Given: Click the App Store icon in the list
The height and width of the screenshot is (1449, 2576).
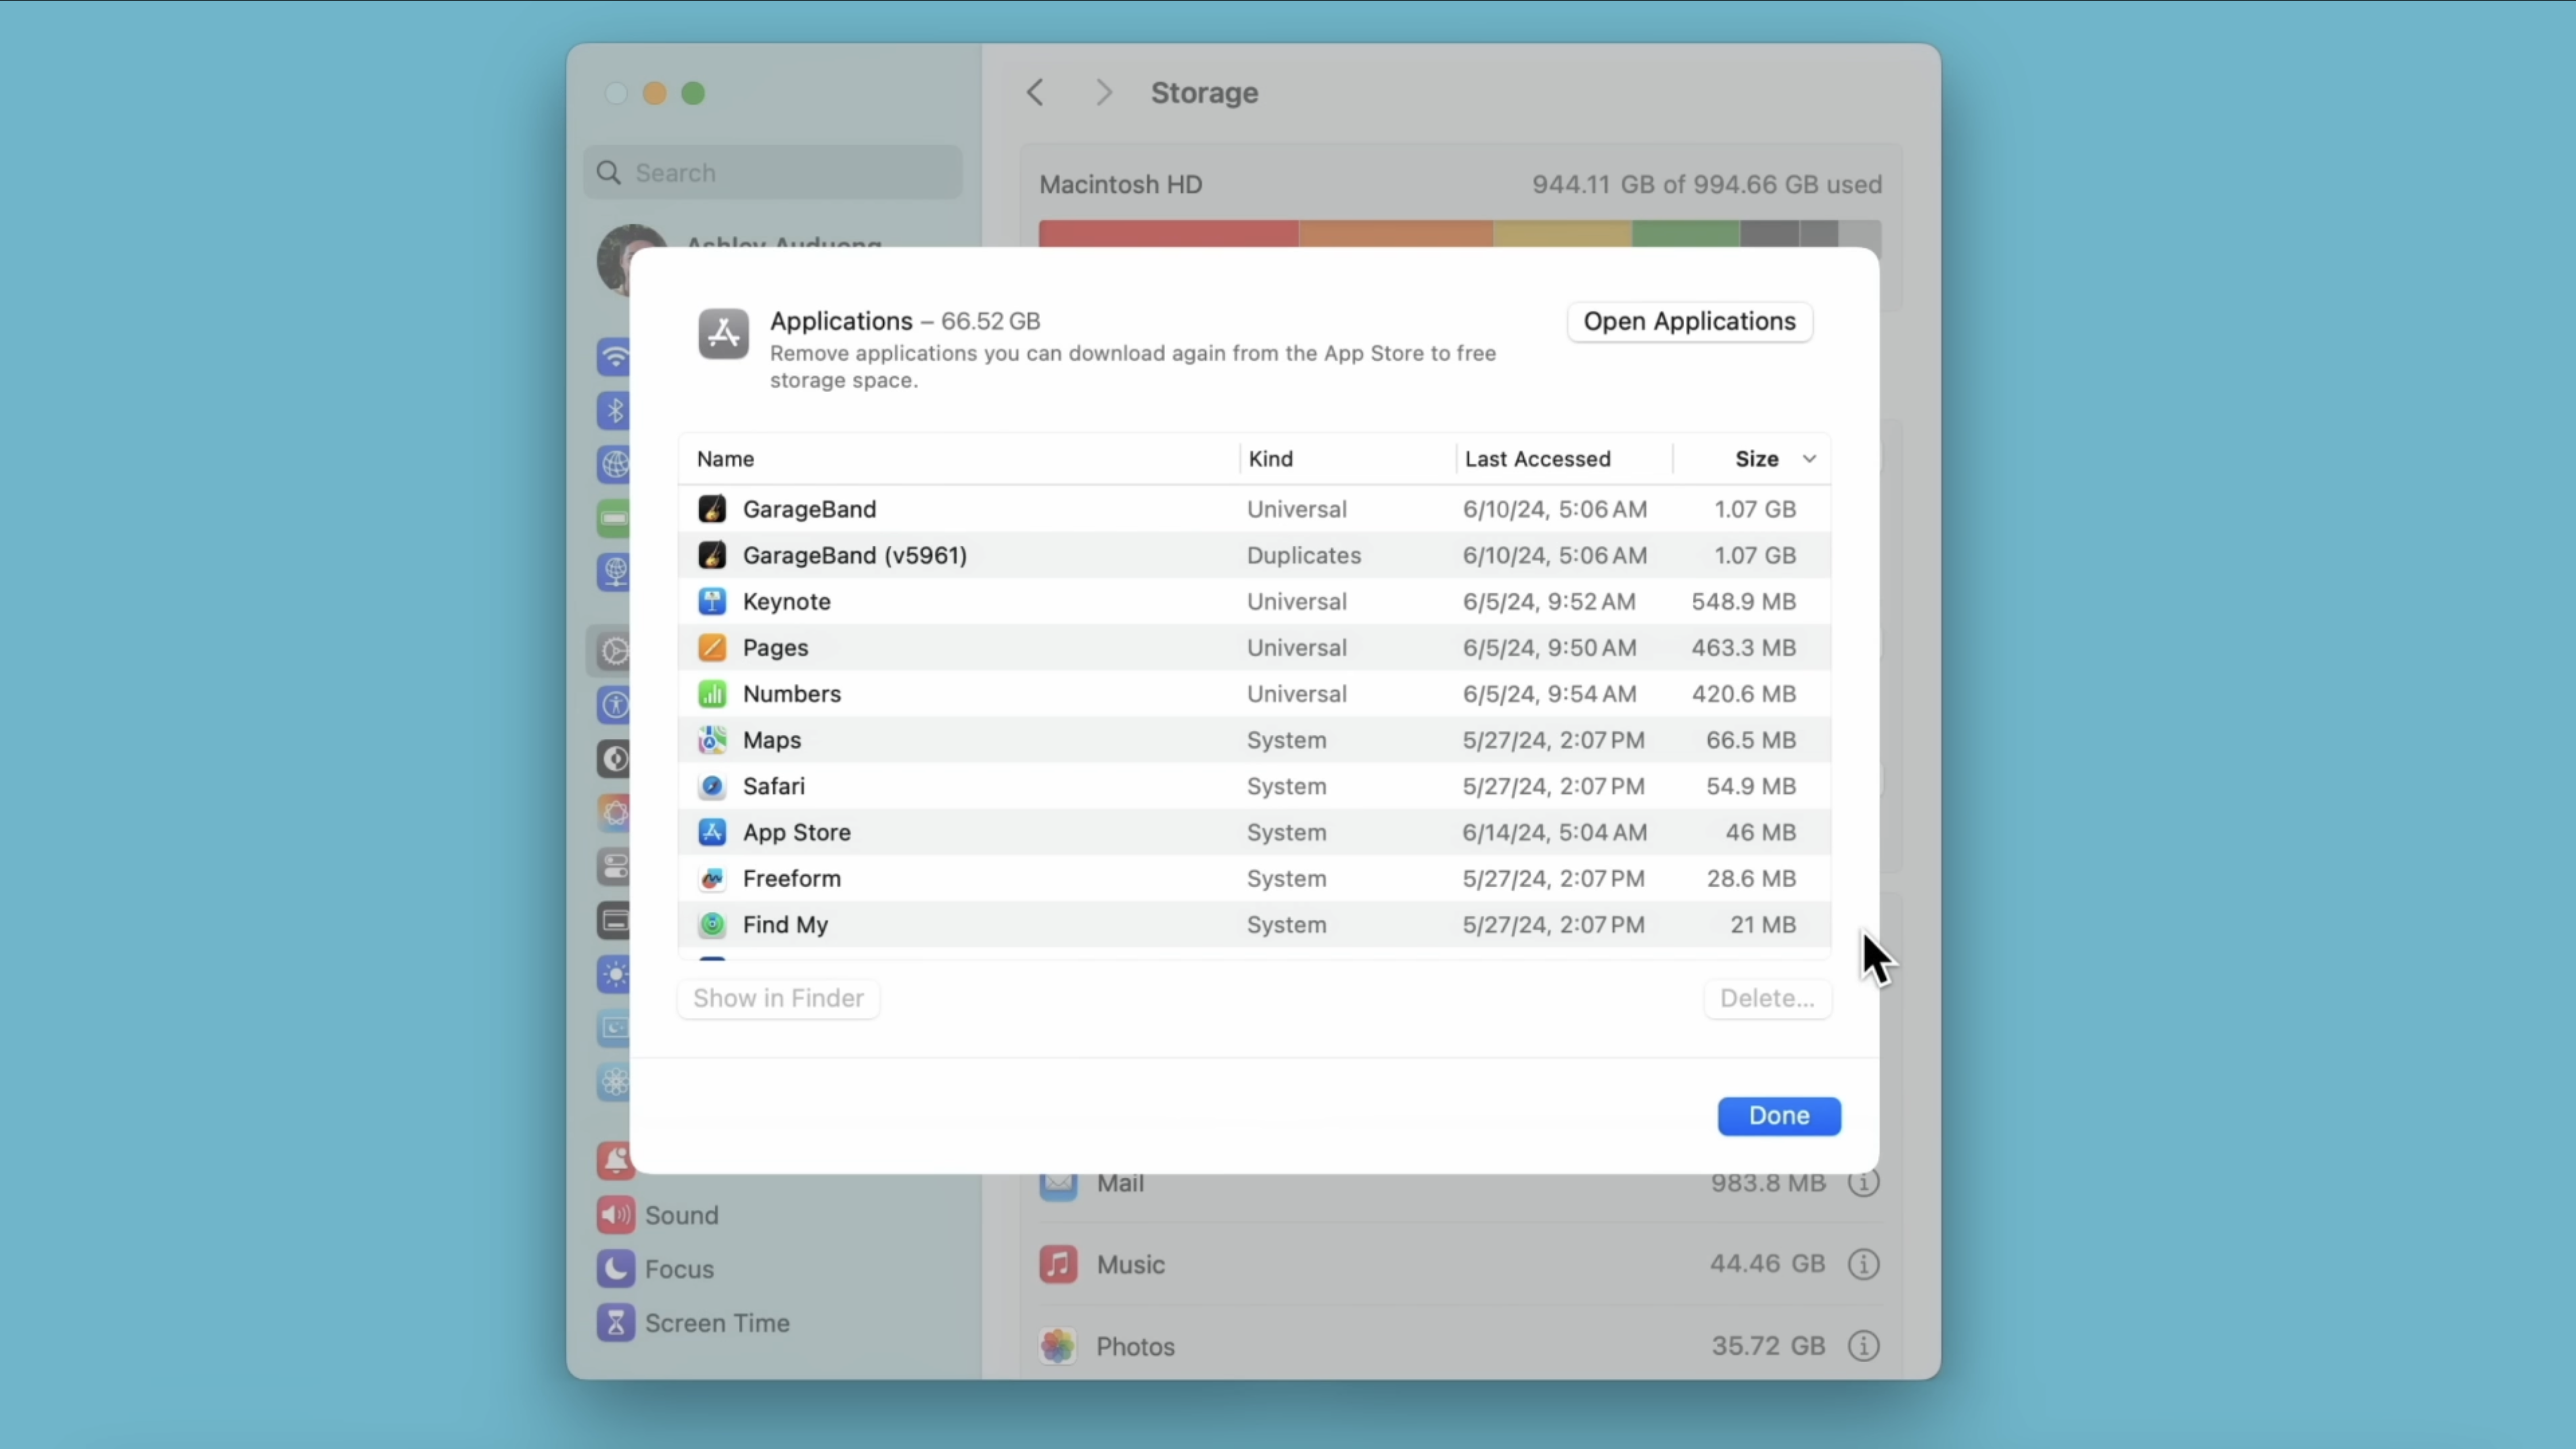Looking at the screenshot, I should pos(712,832).
